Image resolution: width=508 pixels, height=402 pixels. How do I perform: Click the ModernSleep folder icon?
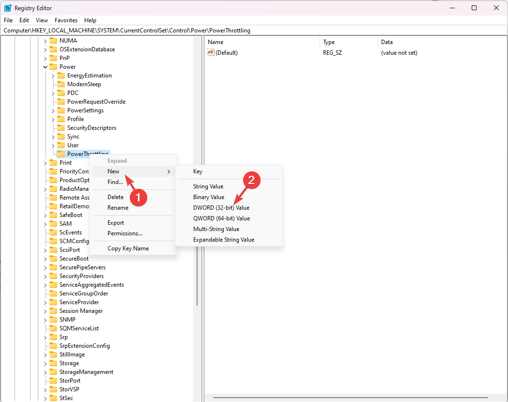(61, 84)
